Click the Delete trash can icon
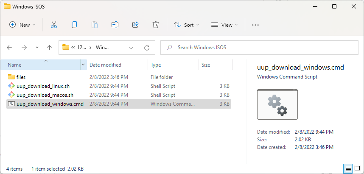Viewport: 364px width, 174px height. click(156, 25)
